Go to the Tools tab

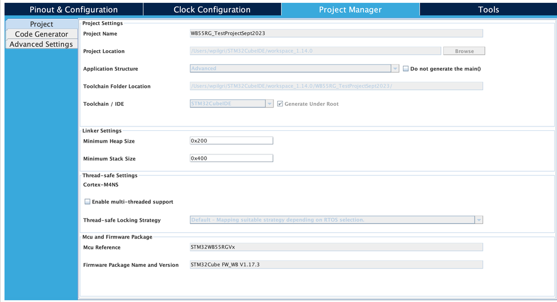pyautogui.click(x=488, y=9)
